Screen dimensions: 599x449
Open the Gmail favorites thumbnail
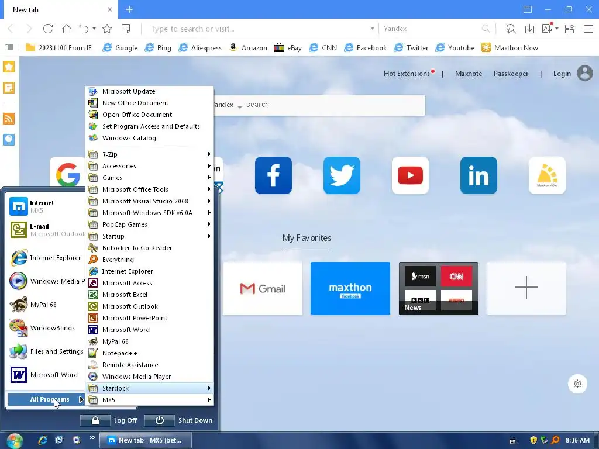263,289
